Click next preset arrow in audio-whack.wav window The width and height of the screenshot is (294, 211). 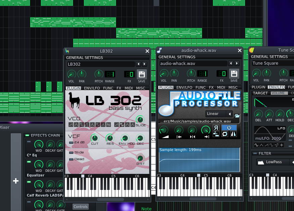click(x=237, y=63)
